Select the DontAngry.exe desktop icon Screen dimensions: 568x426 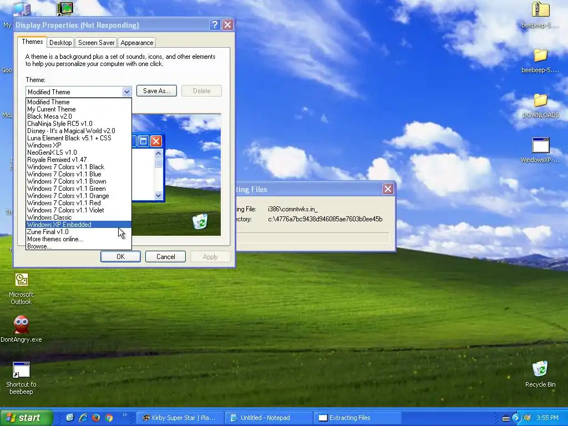point(21,329)
